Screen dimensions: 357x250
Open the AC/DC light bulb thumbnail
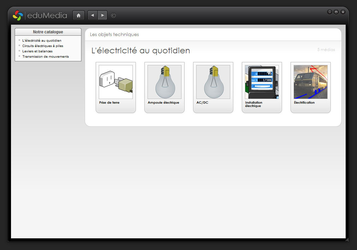click(213, 82)
